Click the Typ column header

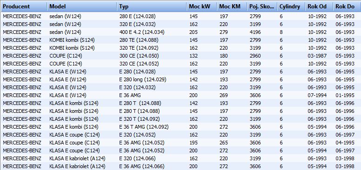152,7
